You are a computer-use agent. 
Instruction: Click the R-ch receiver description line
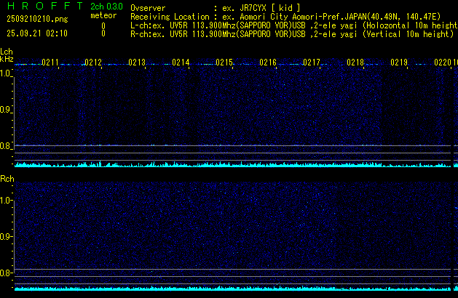pyautogui.click(x=291, y=33)
